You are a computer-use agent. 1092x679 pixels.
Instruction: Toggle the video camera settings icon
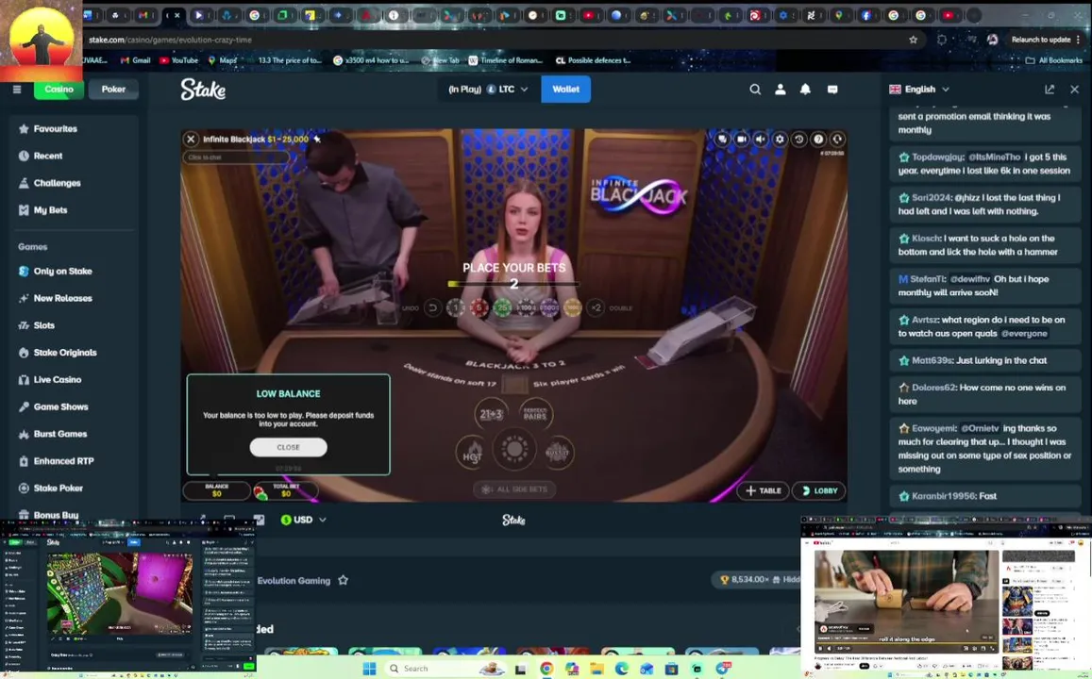coord(741,140)
